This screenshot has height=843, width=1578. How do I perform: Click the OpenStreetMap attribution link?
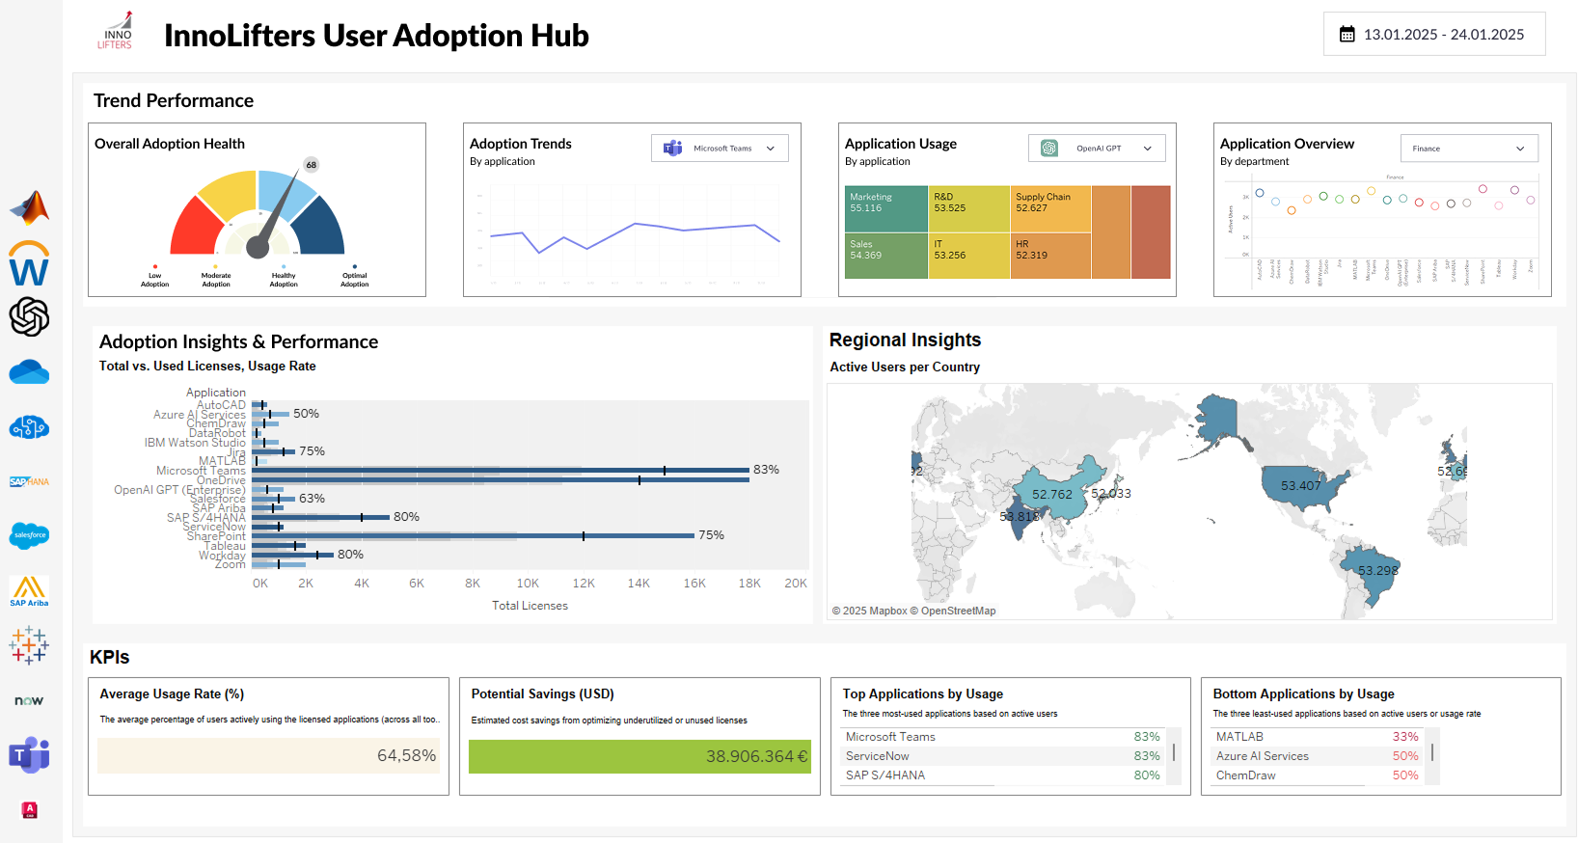coord(958,611)
